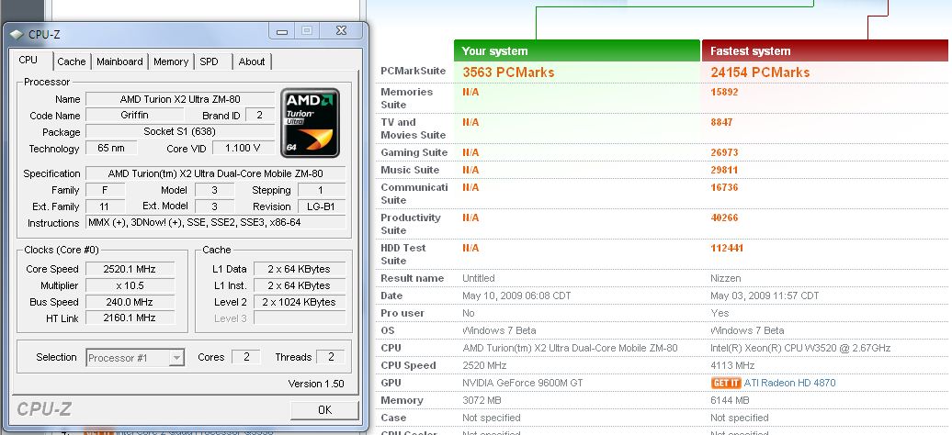Minimize the CPU-Z window

[x=282, y=31]
